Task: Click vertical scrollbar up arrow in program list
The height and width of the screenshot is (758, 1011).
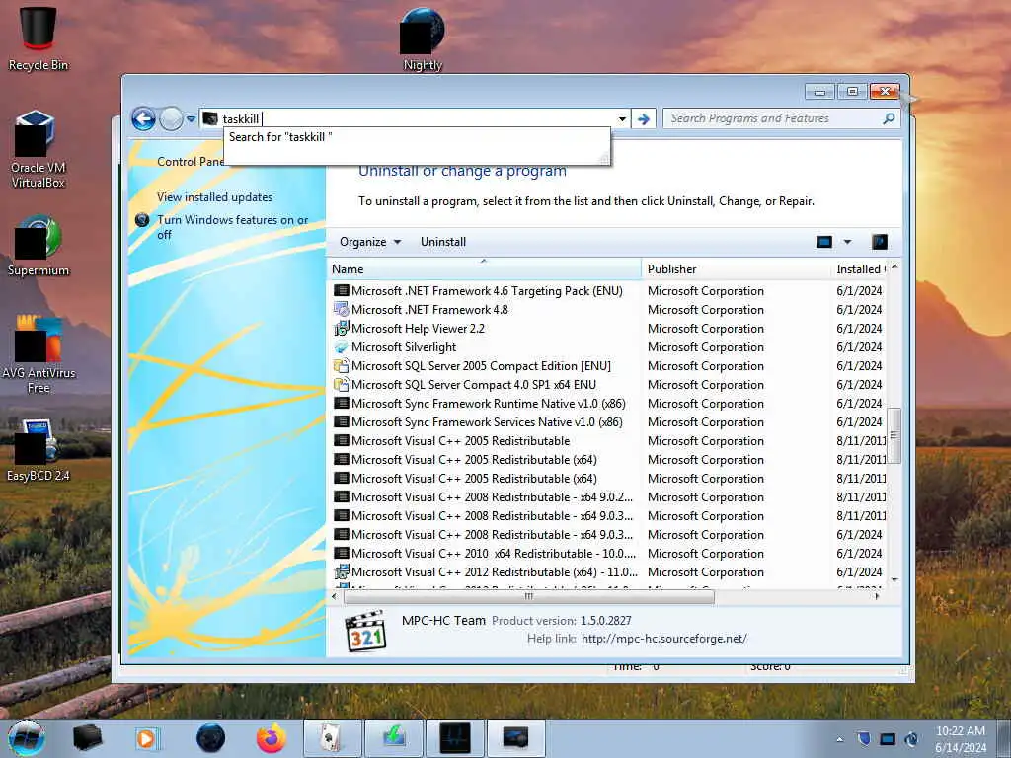Action: coord(894,266)
